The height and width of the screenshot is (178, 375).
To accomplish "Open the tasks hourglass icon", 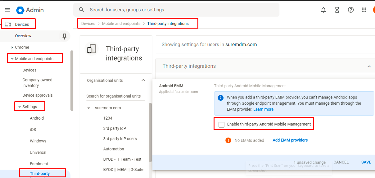I will tap(337, 10).
